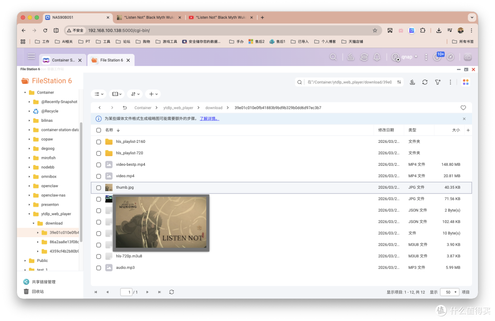Open new browser tab with plus
Viewport: 495px width, 321px height.
click(x=262, y=17)
